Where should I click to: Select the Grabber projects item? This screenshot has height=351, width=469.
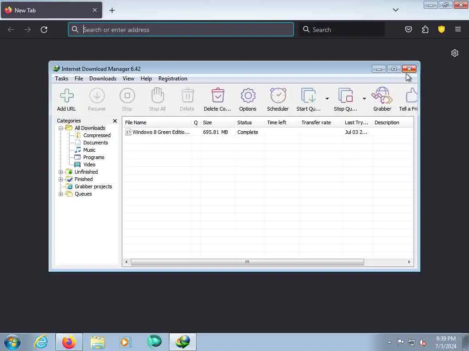coord(93,186)
